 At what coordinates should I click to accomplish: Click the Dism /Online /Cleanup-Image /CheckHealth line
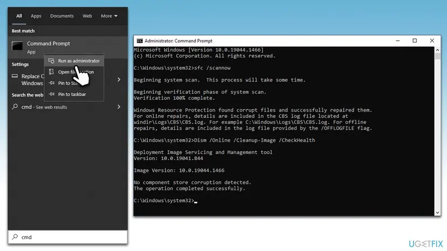(225, 140)
